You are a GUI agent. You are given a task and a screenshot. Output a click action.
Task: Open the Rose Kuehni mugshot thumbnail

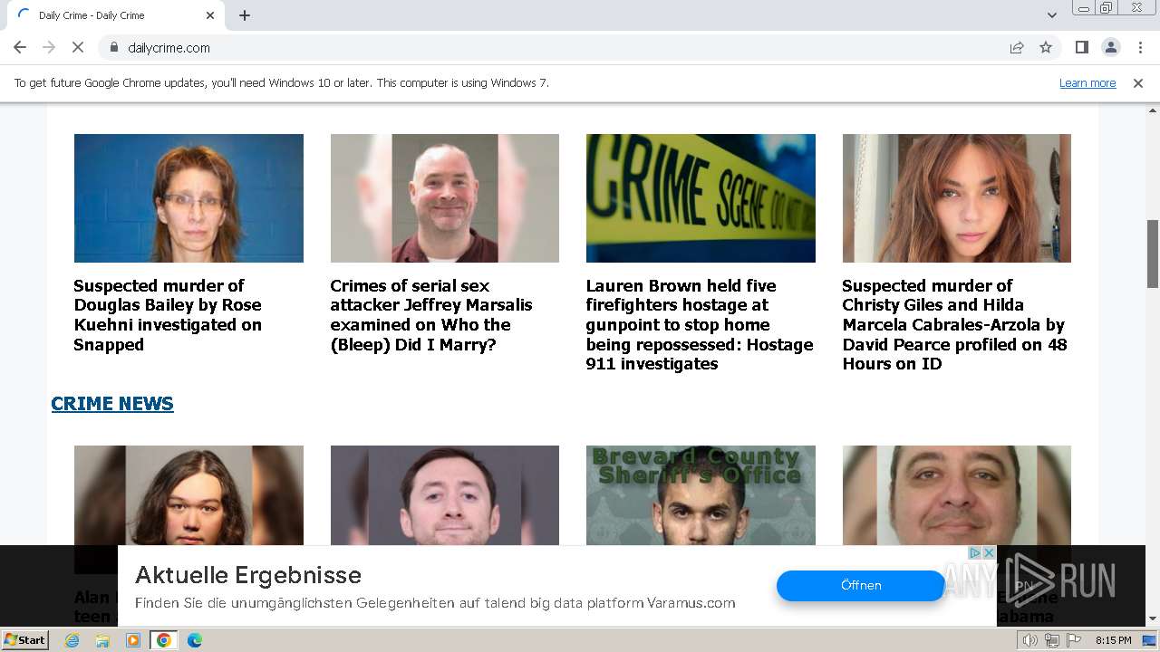coord(188,198)
